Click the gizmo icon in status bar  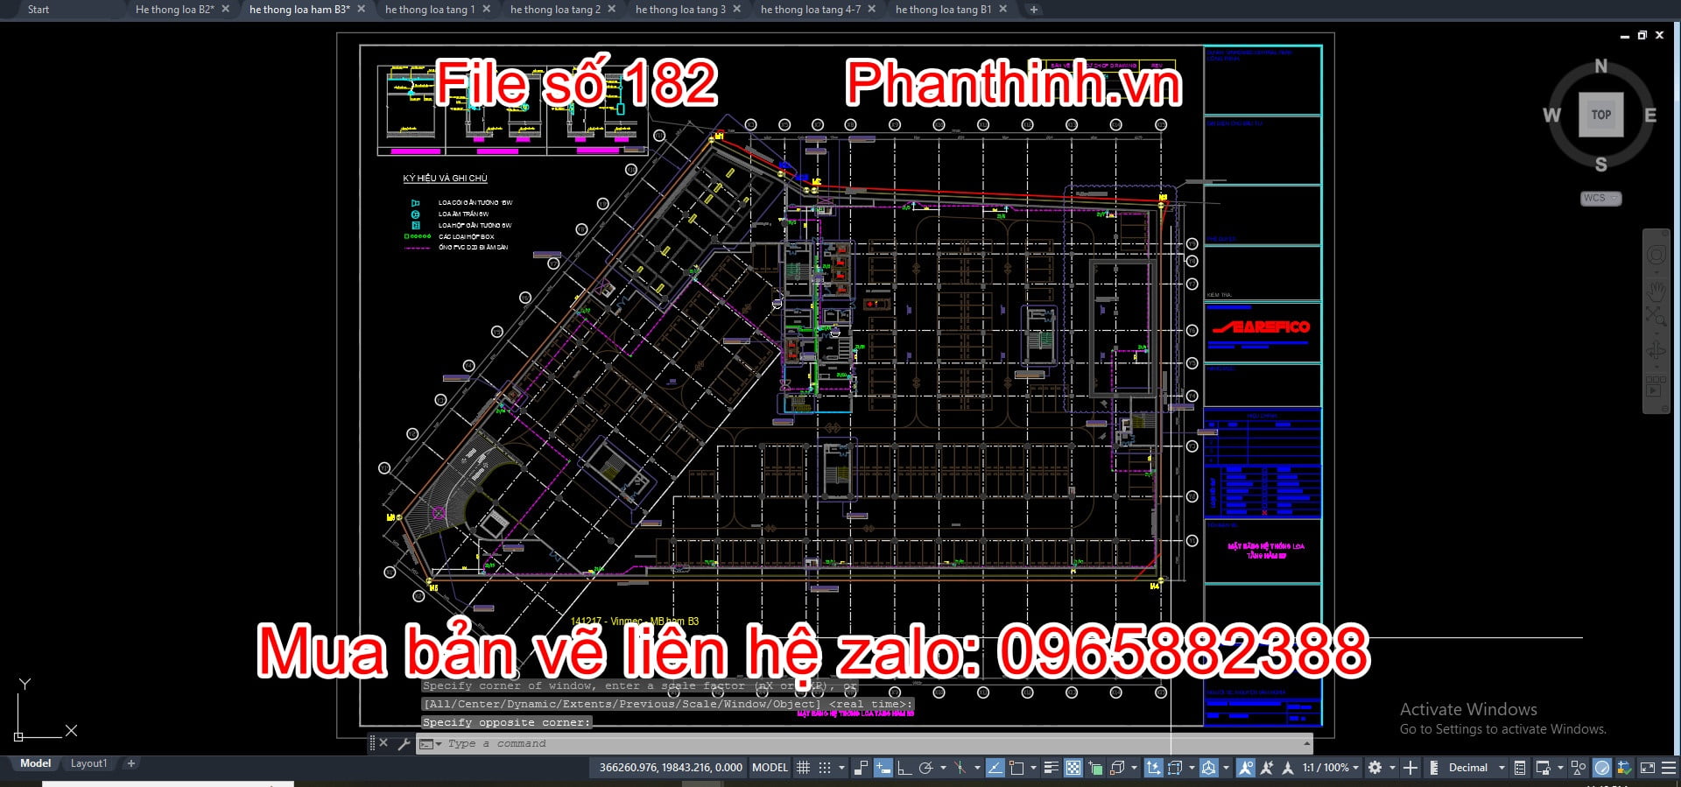[x=1208, y=768]
